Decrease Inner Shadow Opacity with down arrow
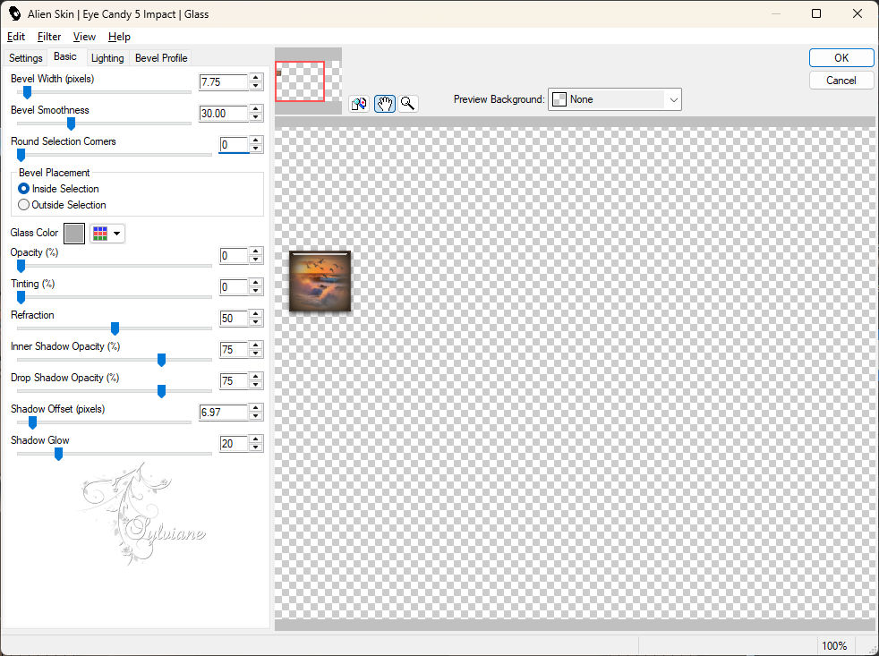This screenshot has width=879, height=656. click(256, 354)
